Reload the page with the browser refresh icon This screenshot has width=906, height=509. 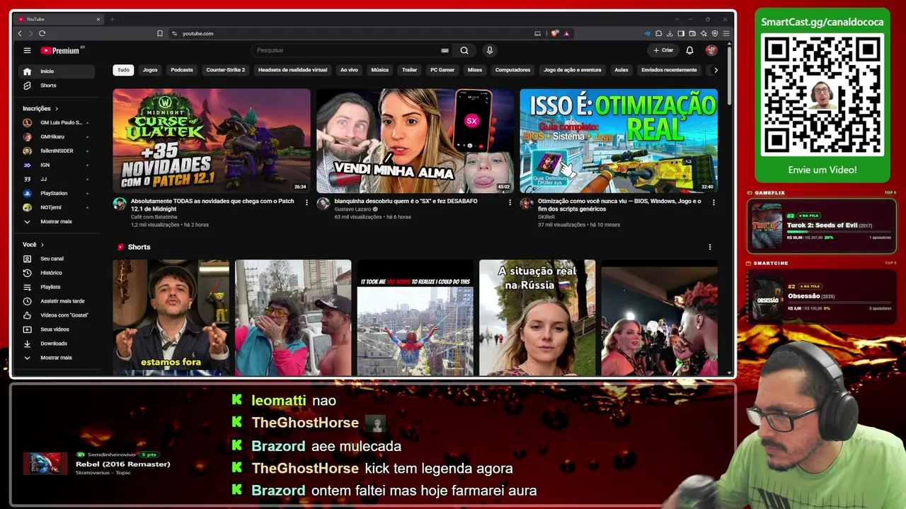click(42, 33)
